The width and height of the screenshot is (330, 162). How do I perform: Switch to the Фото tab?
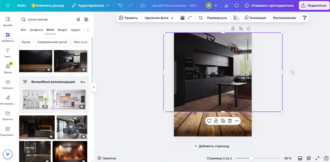[50, 30]
